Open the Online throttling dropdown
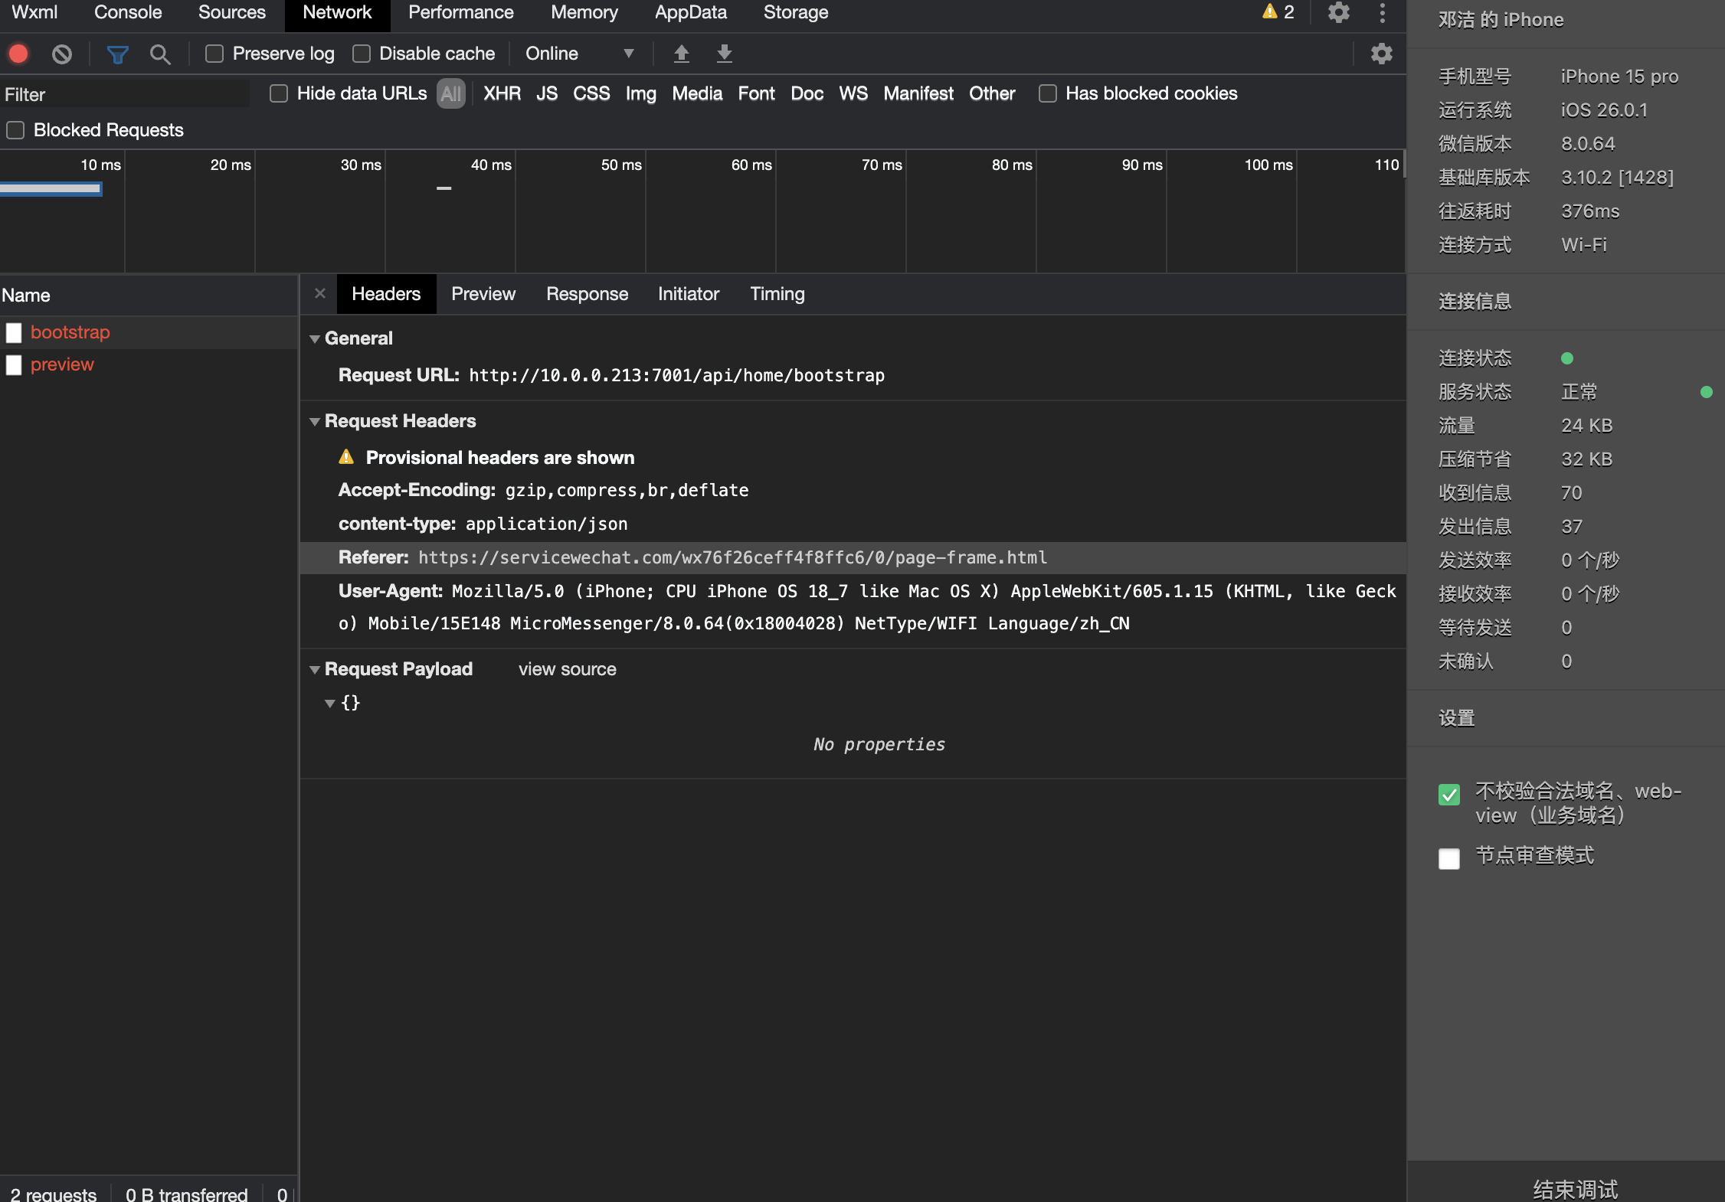This screenshot has height=1202, width=1725. point(579,54)
